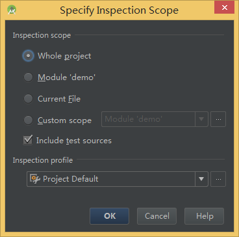Screen dimensions: 239x237
Task: Click the 'Include test sources' label text
Action: pyautogui.click(x=74, y=141)
